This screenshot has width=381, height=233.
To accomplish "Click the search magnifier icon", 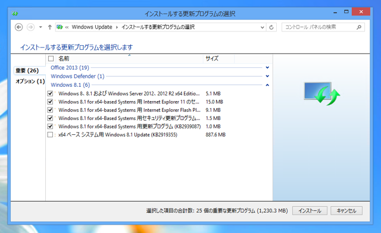I will click(359, 27).
